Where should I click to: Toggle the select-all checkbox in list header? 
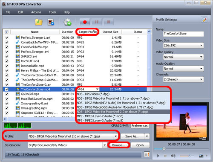tap(6, 32)
